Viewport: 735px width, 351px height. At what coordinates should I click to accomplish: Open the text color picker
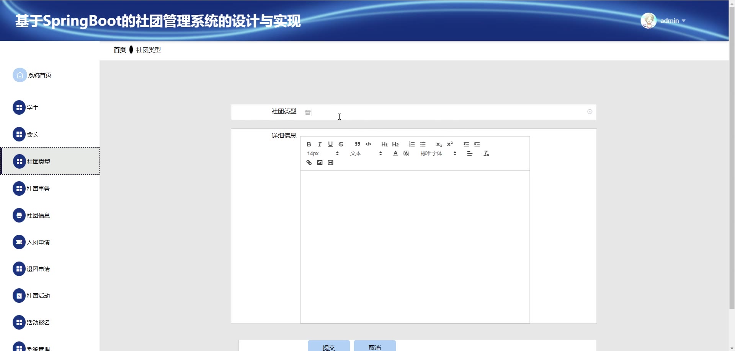coord(395,153)
